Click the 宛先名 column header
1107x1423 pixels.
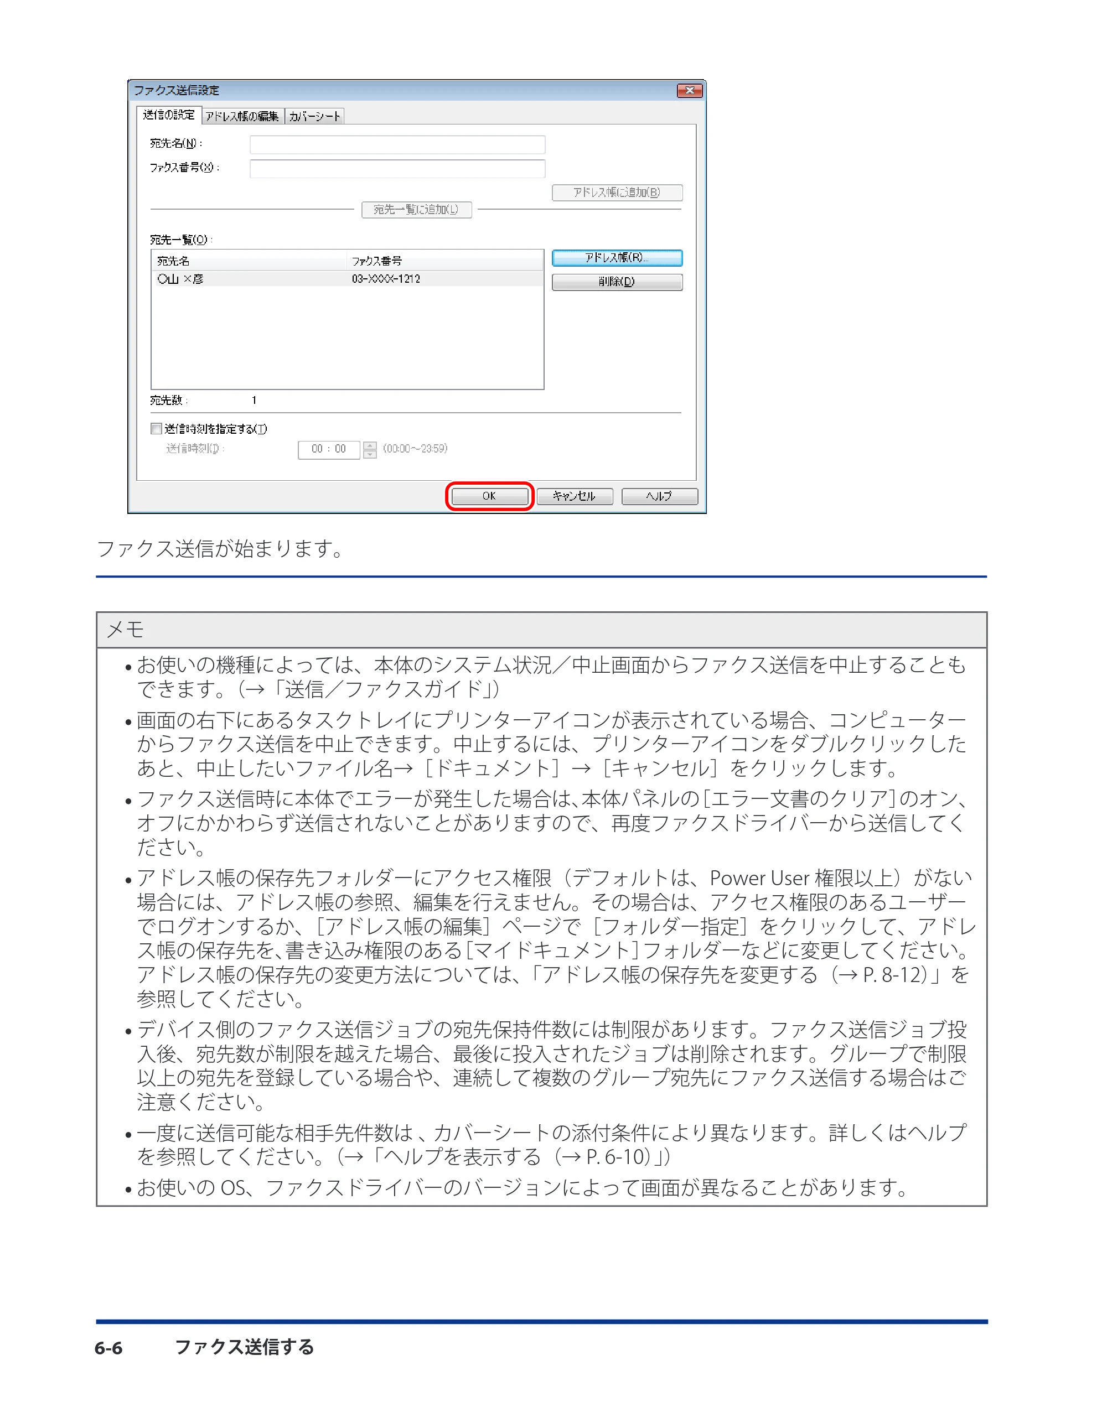coord(249,261)
